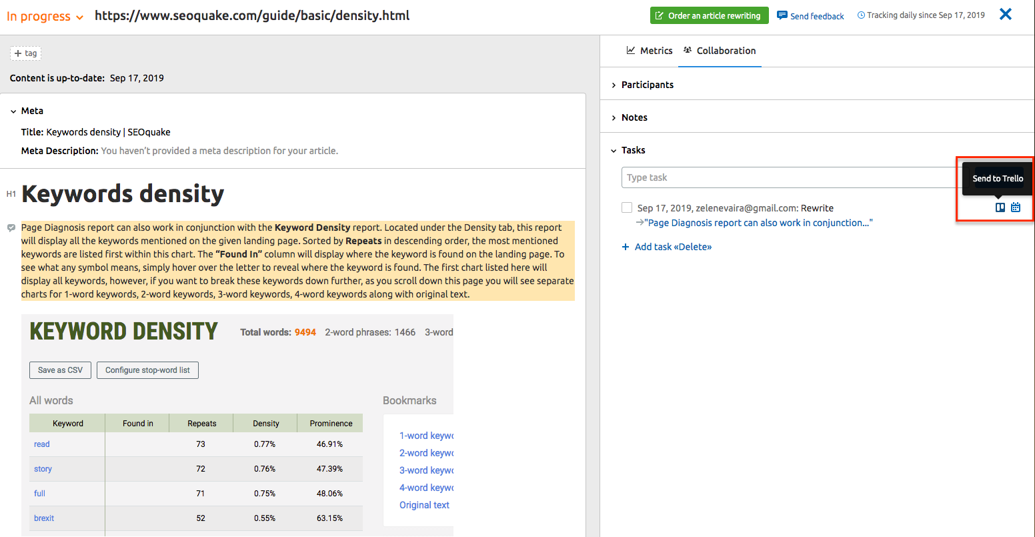The width and height of the screenshot is (1035, 537).
Task: Click the Send to Trello icon
Action: click(x=1000, y=207)
